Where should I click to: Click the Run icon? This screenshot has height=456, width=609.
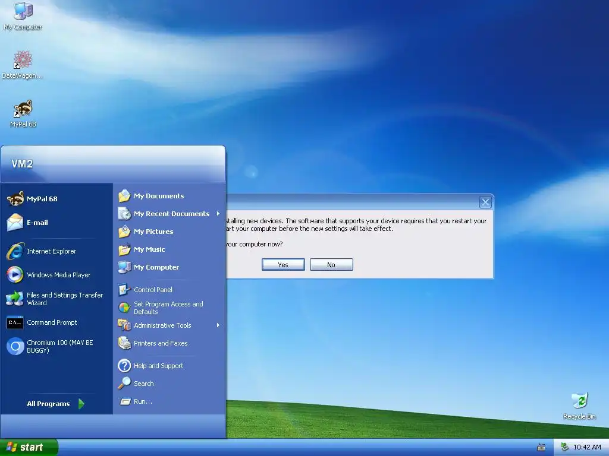pos(125,401)
